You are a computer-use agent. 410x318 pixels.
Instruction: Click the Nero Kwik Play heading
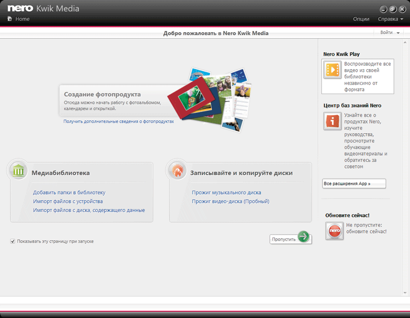click(341, 54)
